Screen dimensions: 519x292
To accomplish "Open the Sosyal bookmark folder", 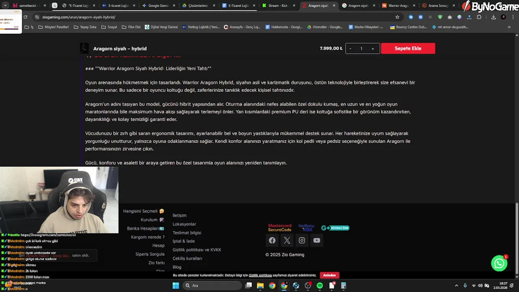I will pyautogui.click(x=109, y=27).
